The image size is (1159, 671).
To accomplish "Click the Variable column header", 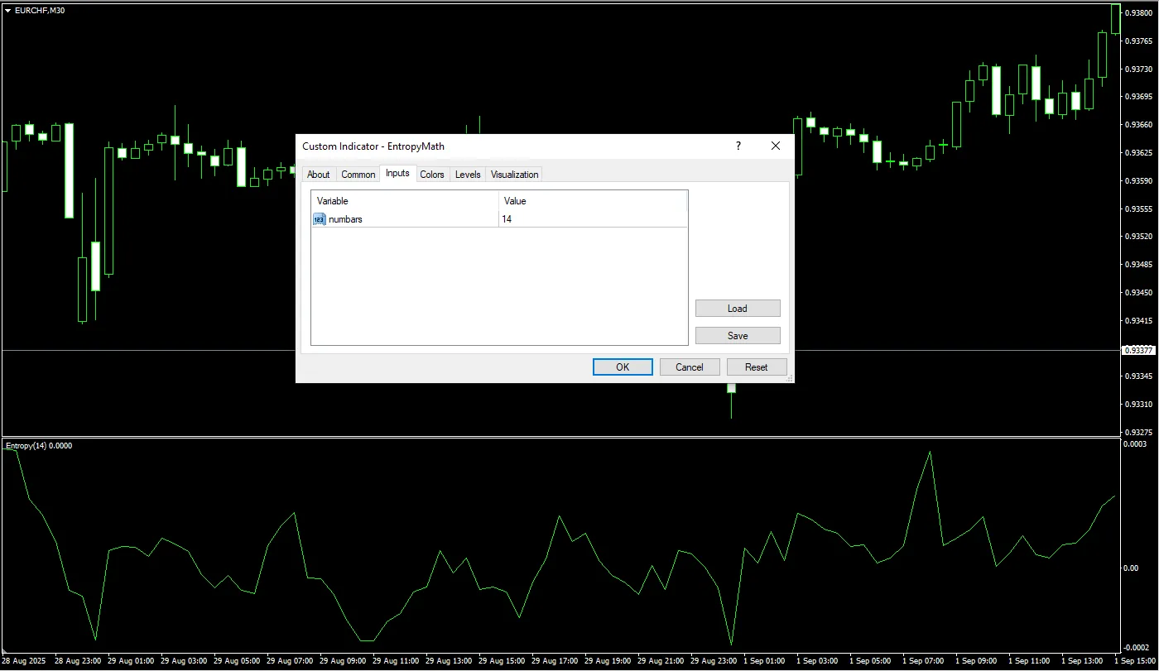I will click(405, 201).
